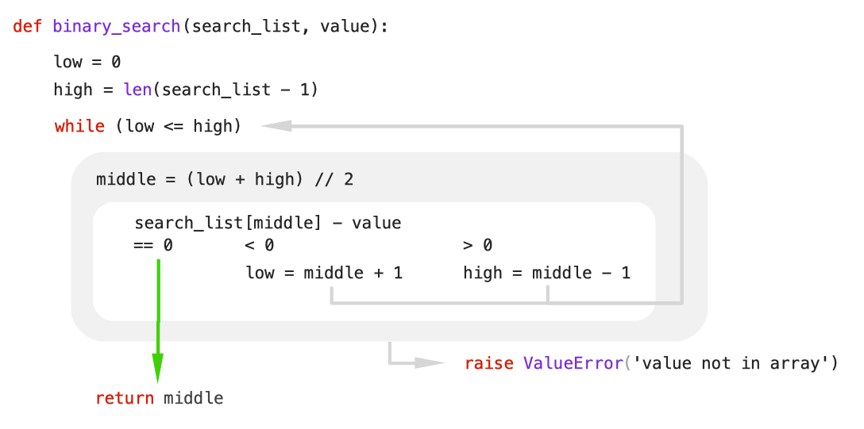Viewport: 864px width, 429px height.
Task: Click the 'low = middle + 1' assignment
Action: tap(324, 273)
